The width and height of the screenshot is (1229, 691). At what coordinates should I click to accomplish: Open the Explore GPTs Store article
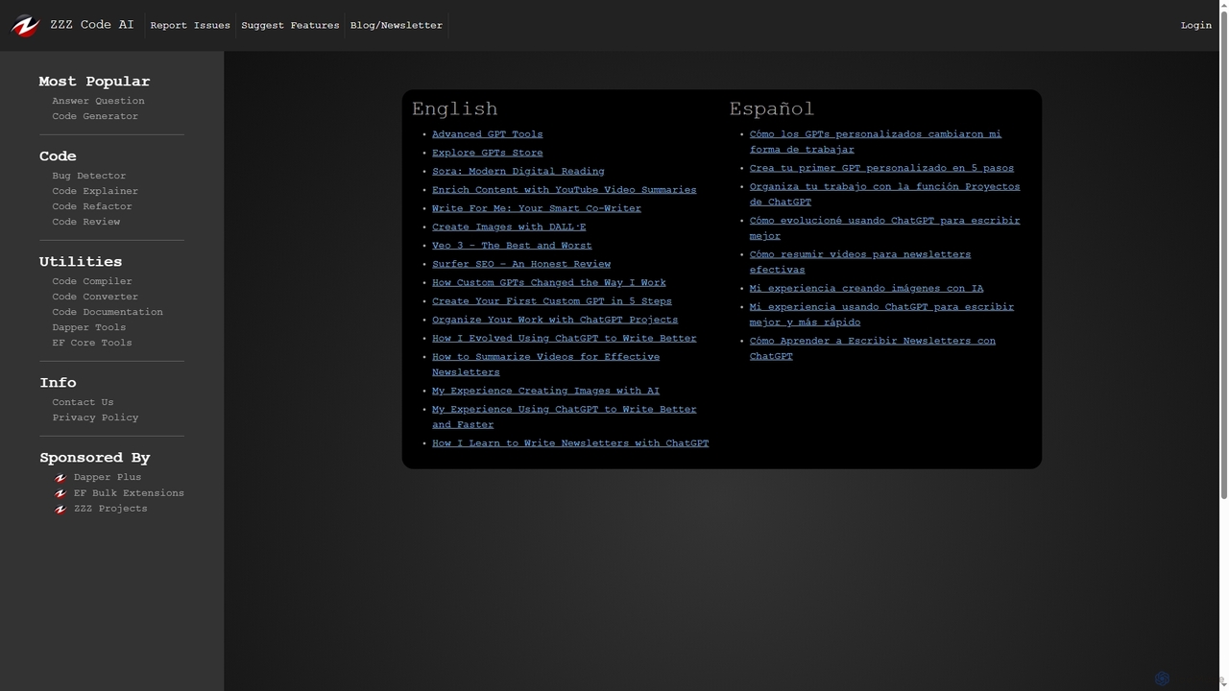(487, 153)
